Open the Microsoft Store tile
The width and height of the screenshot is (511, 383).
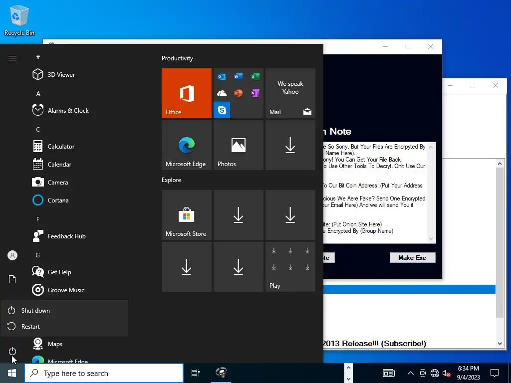pyautogui.click(x=187, y=215)
